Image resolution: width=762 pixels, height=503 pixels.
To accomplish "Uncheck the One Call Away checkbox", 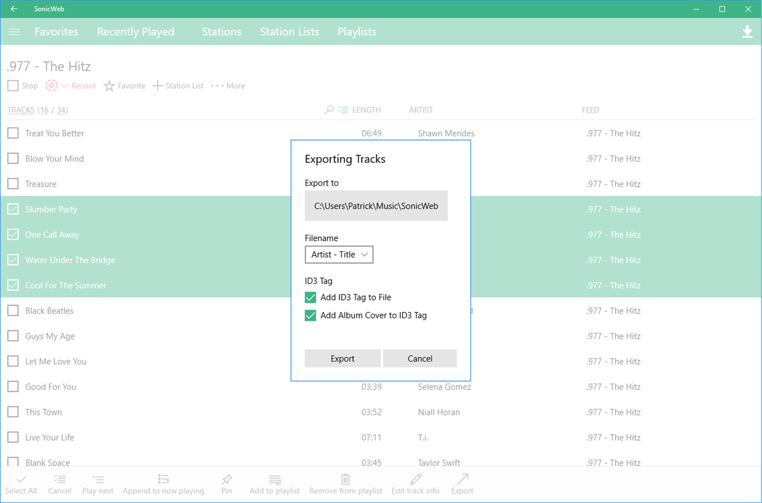I will (13, 235).
